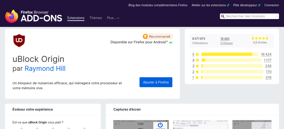
Task: Click the search arrow submit icon
Action: 276,17
